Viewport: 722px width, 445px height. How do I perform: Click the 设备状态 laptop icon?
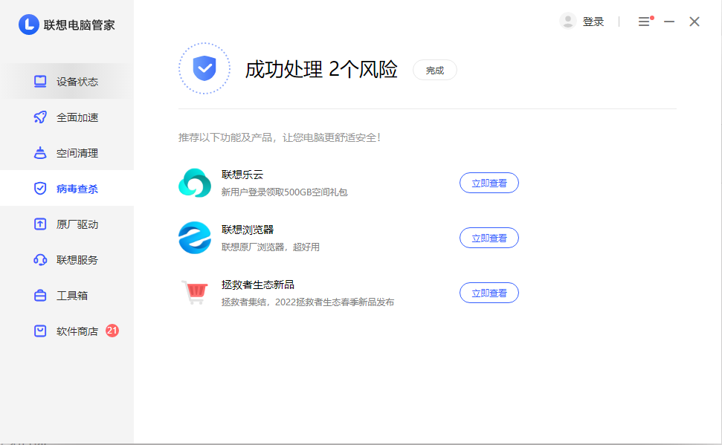[40, 82]
